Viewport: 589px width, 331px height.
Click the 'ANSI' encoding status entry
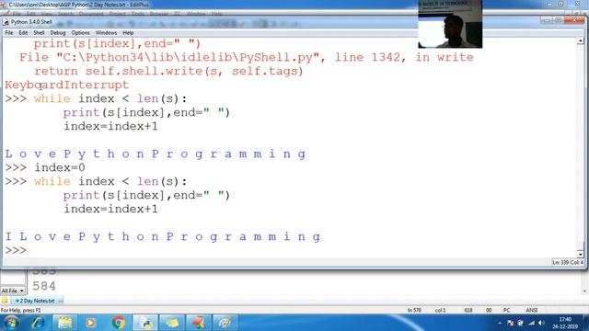532,311
